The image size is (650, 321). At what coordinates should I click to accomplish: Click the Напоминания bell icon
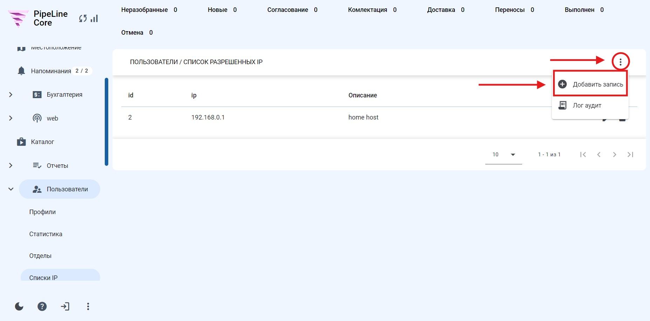21,71
